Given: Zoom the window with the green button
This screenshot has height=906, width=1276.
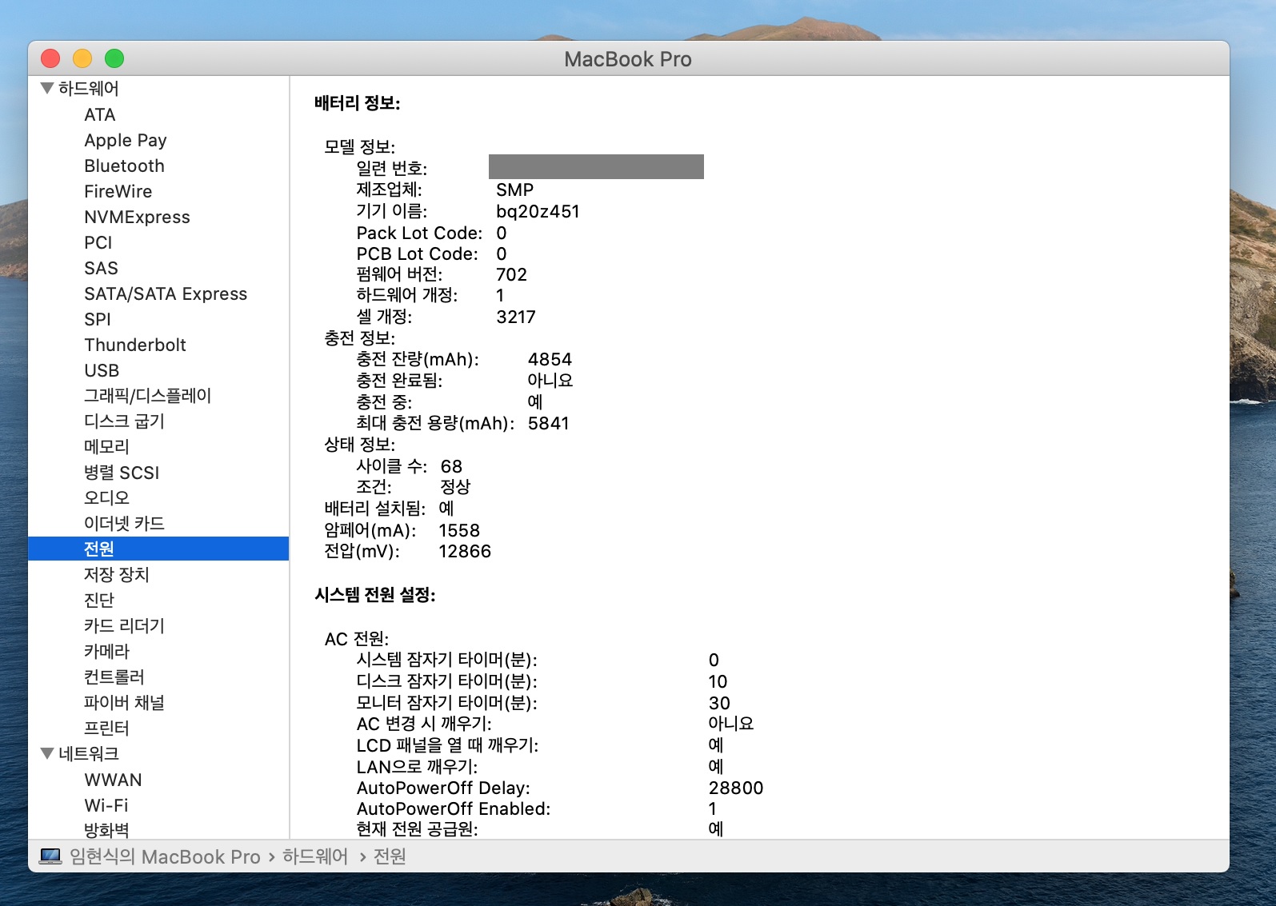Looking at the screenshot, I should (114, 58).
